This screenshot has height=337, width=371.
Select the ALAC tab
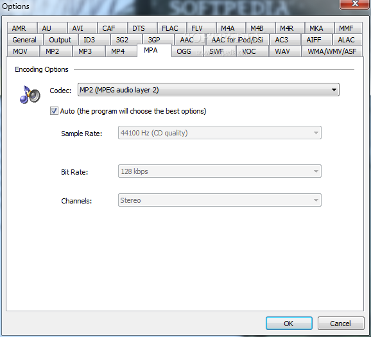(347, 40)
